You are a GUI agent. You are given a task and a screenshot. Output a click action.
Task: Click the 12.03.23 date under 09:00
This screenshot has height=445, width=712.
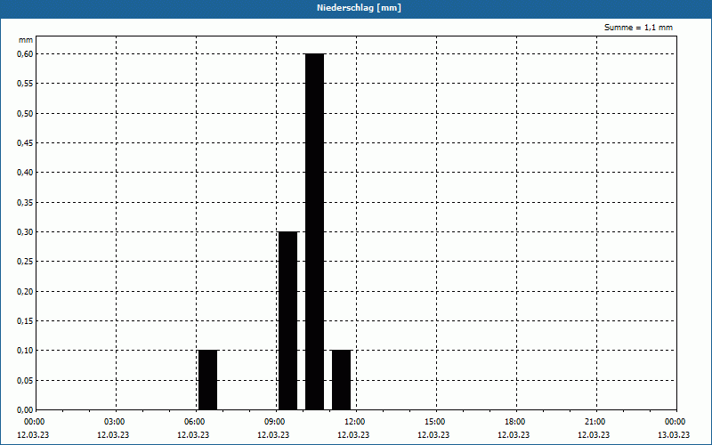click(x=273, y=435)
